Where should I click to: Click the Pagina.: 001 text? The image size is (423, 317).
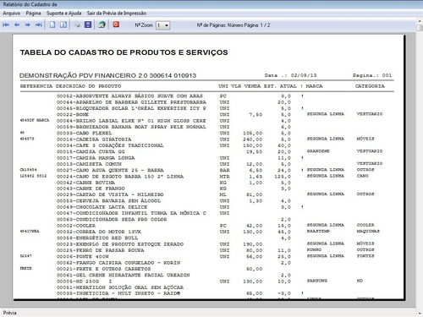(x=372, y=75)
